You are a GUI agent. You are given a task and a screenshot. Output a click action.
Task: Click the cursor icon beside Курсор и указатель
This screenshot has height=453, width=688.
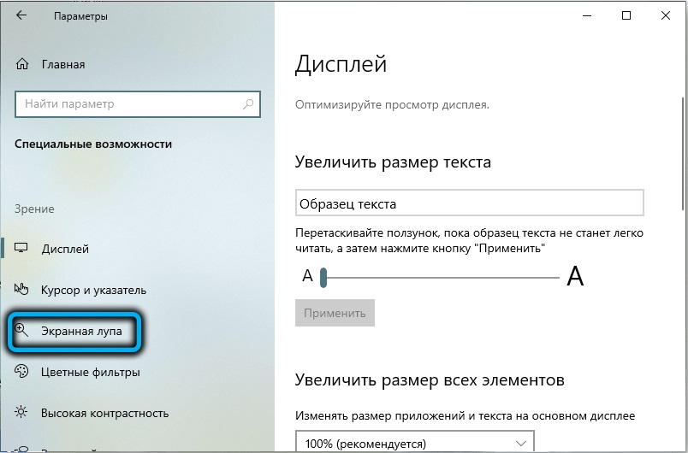tap(23, 290)
